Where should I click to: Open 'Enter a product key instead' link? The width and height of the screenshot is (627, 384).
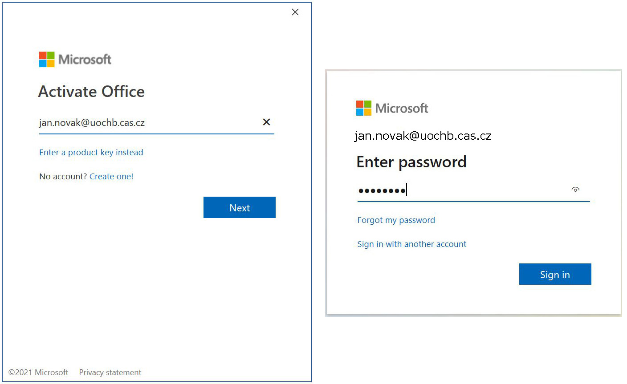(91, 153)
